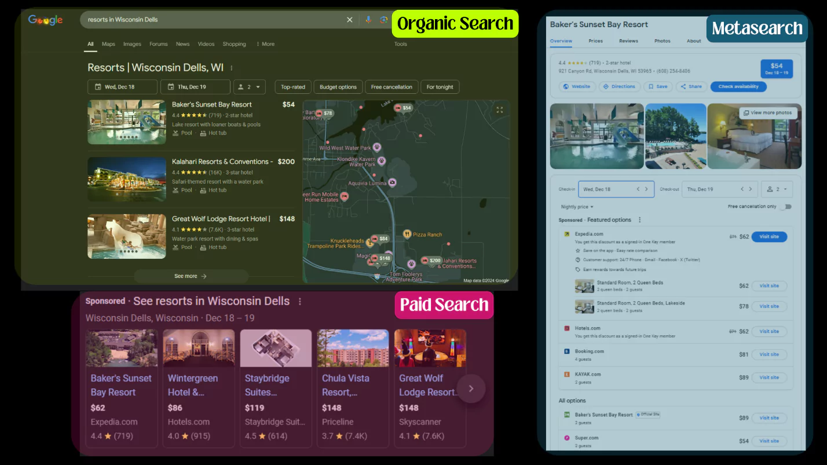Click the Check availability button

tap(738, 86)
